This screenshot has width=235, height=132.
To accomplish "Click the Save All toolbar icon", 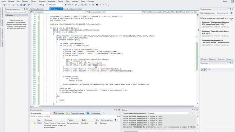I will (25, 5).
